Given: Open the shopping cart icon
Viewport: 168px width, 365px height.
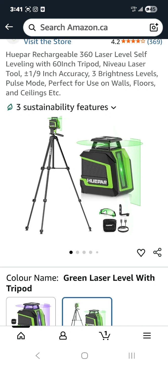Looking at the screenshot, I should (x=105, y=335).
